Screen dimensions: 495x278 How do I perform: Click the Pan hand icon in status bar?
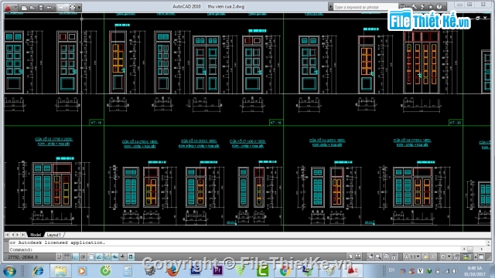click(370, 257)
